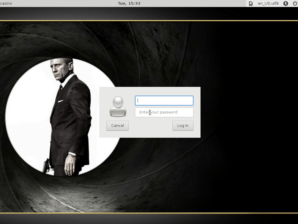Focus the "Enter your password" field
This screenshot has width=298, height=224.
164,112
